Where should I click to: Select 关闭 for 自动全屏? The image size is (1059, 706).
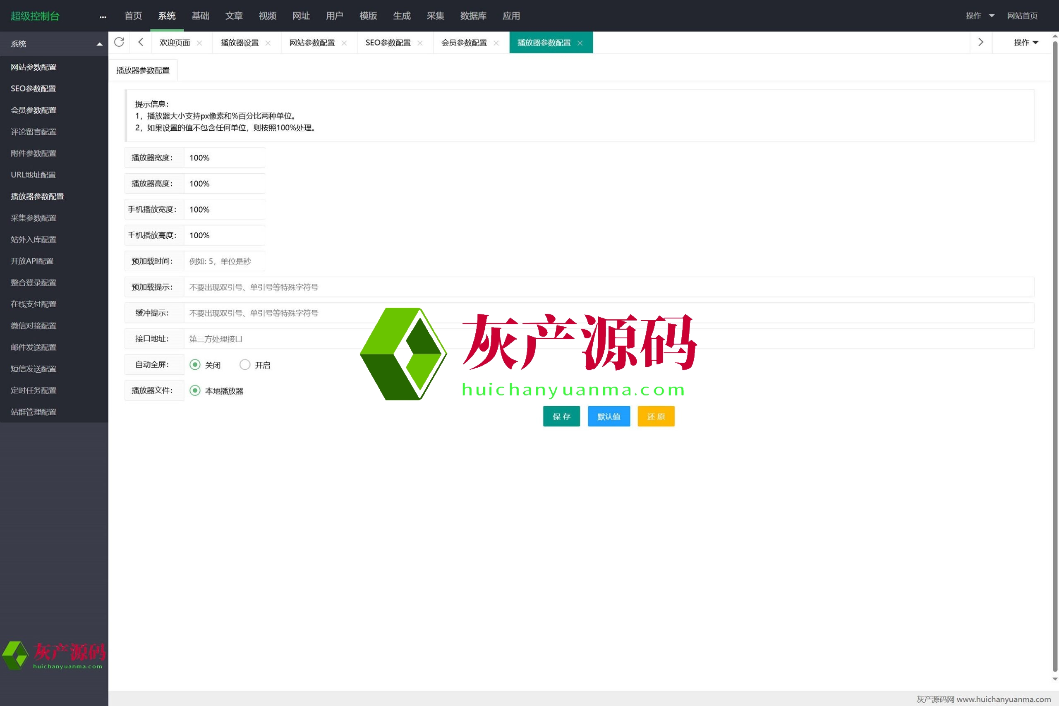(x=195, y=365)
